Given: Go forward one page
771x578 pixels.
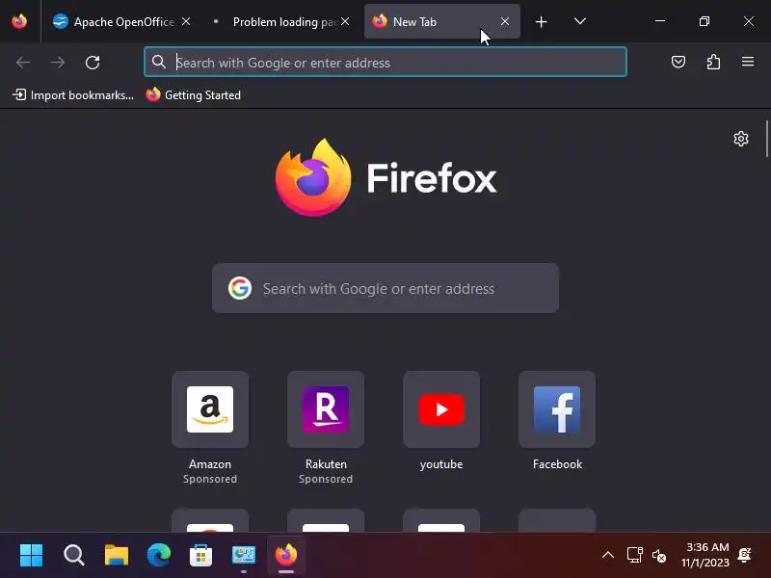Looking at the screenshot, I should [x=58, y=63].
